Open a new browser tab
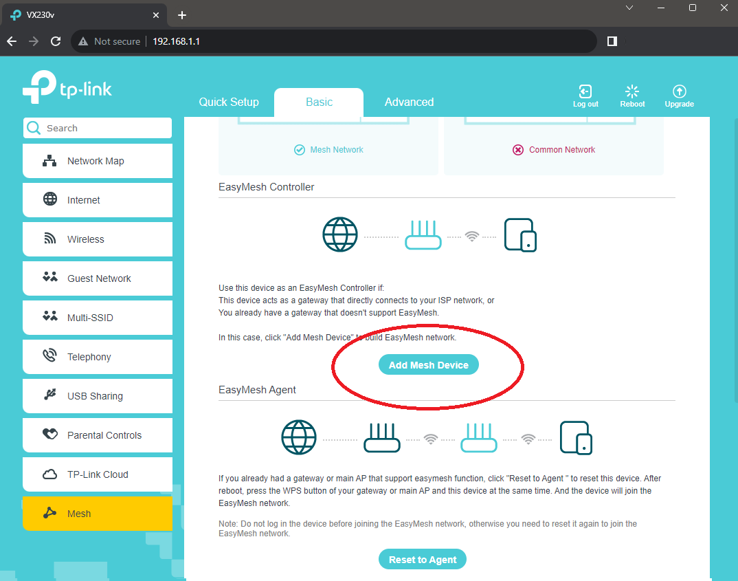Viewport: 738px width, 581px height. [182, 15]
